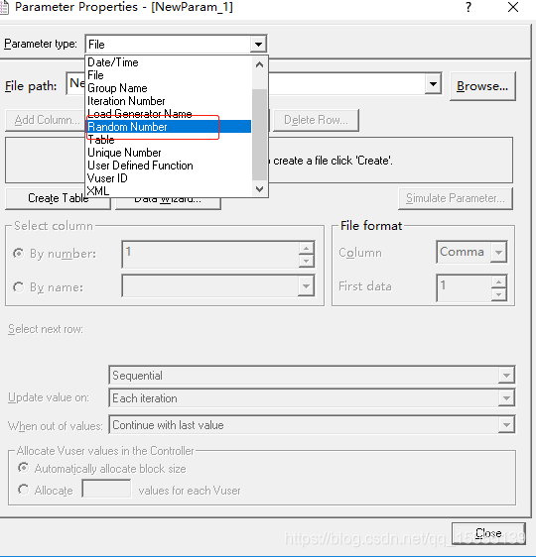
Task: Open the File path dropdown arrow
Action: 433,84
